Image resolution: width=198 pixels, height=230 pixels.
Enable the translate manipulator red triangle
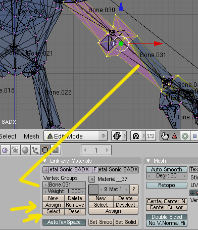(175, 136)
